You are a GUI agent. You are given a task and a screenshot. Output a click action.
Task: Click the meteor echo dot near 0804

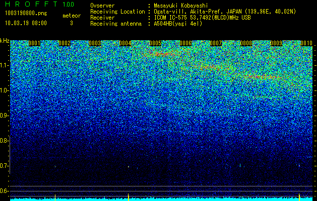129,166
